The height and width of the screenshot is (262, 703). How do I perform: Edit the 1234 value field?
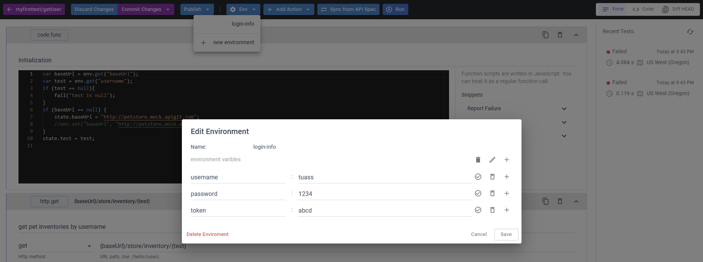pyautogui.click(x=385, y=194)
